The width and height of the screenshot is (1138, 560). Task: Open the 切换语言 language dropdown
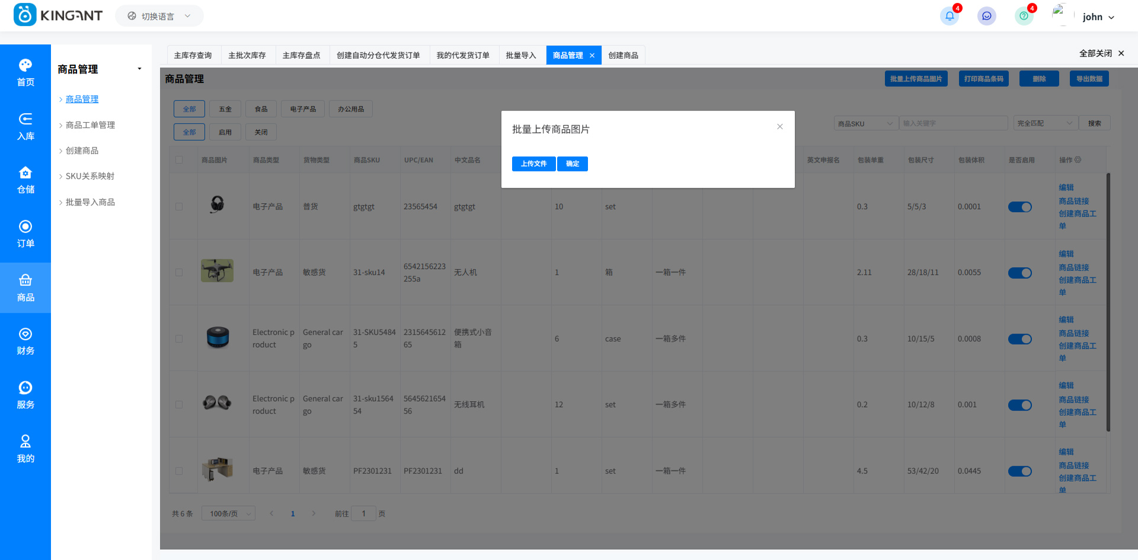[159, 16]
